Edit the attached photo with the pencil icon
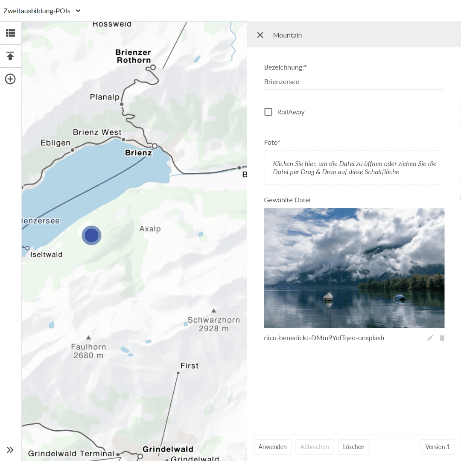Screen dimensions: 461x461 pos(430,337)
